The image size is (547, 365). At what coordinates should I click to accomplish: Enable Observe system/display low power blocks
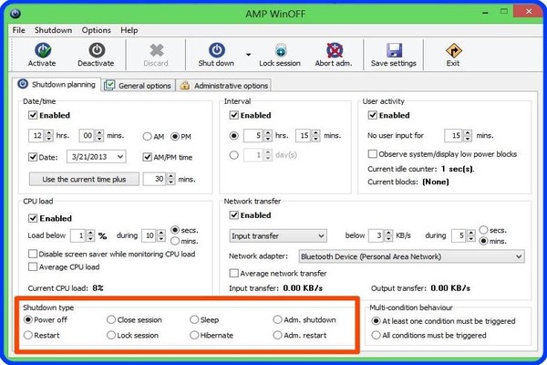click(373, 154)
